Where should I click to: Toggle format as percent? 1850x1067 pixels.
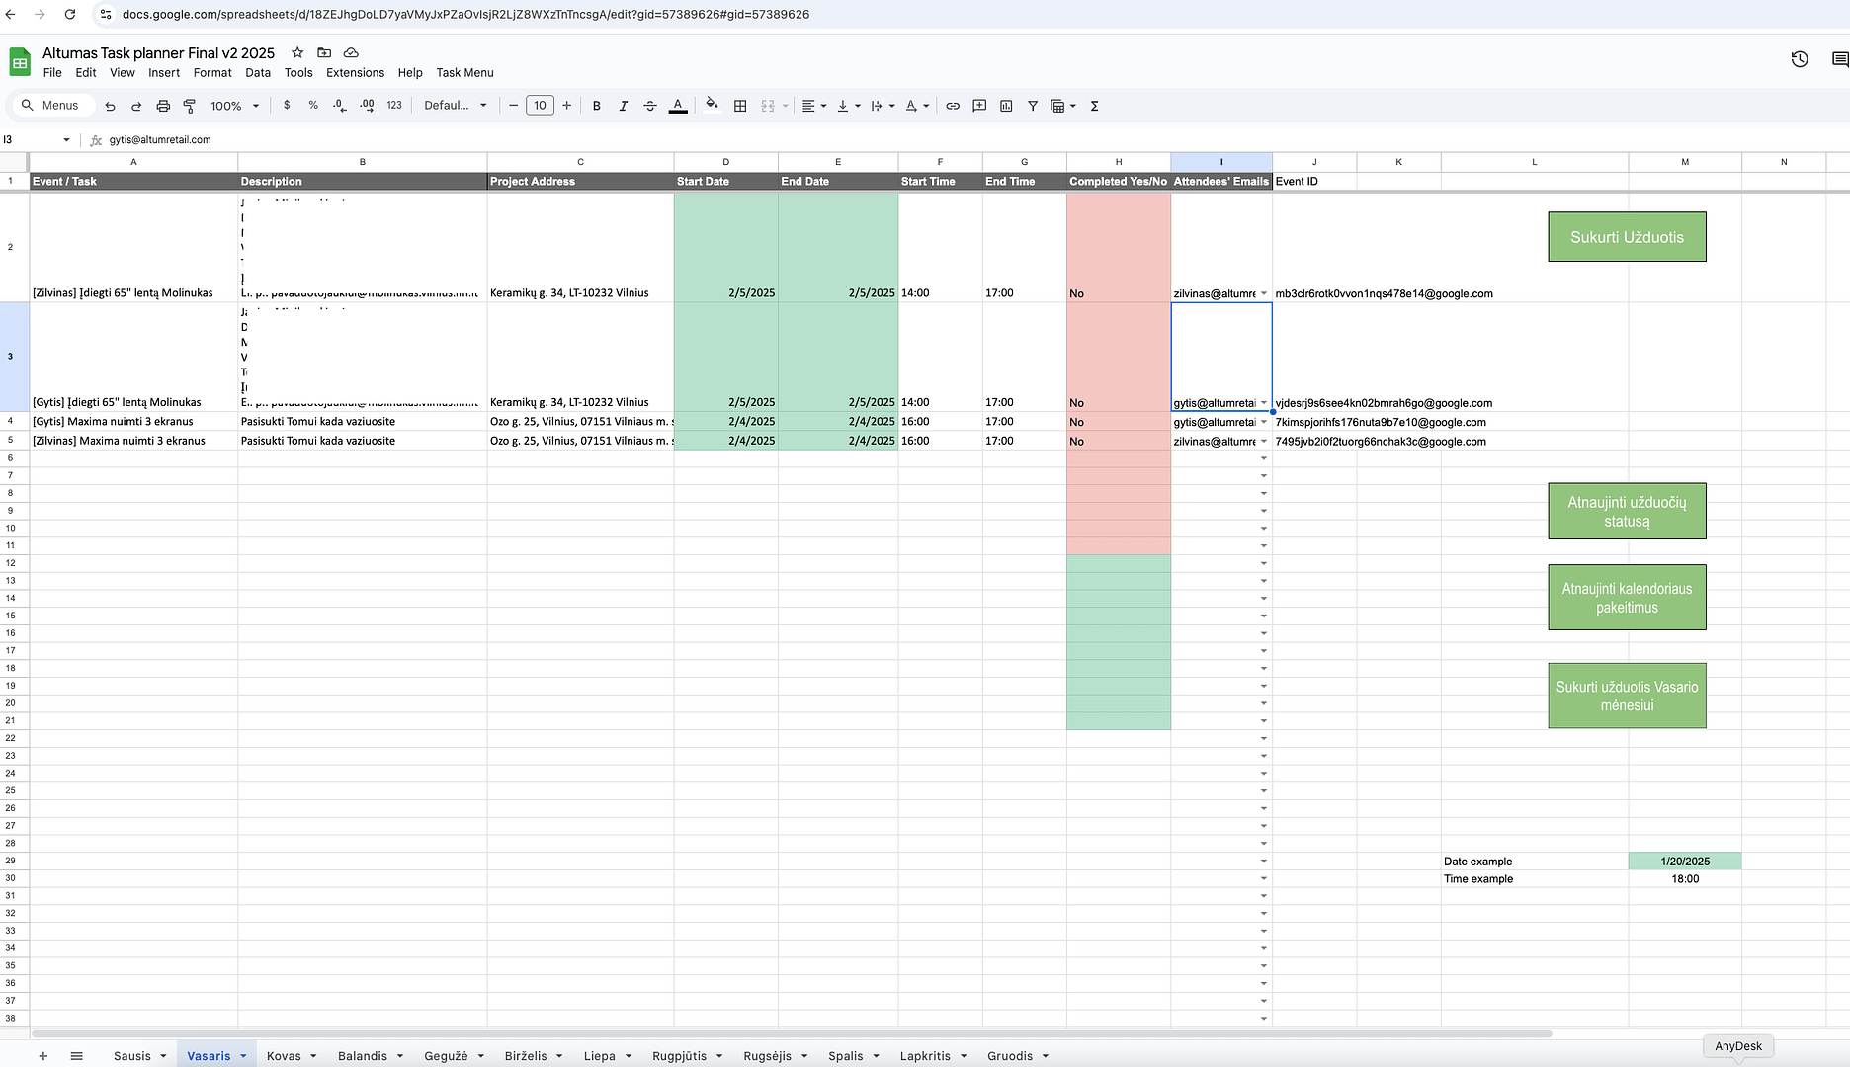[313, 106]
